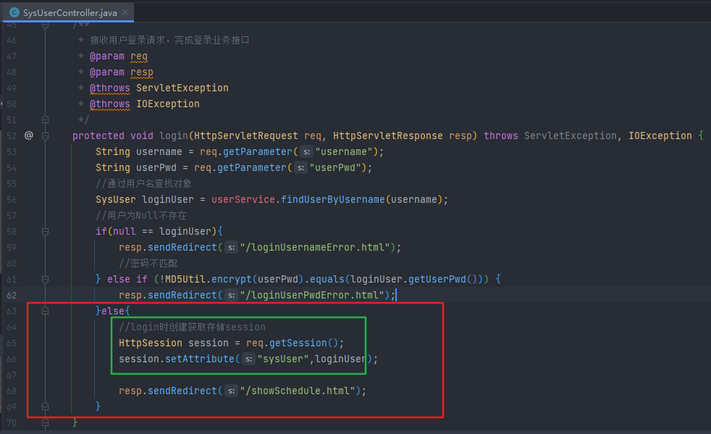The image size is (711, 434).
Task: Click the setAttribute method call
Action: pyautogui.click(x=200, y=359)
